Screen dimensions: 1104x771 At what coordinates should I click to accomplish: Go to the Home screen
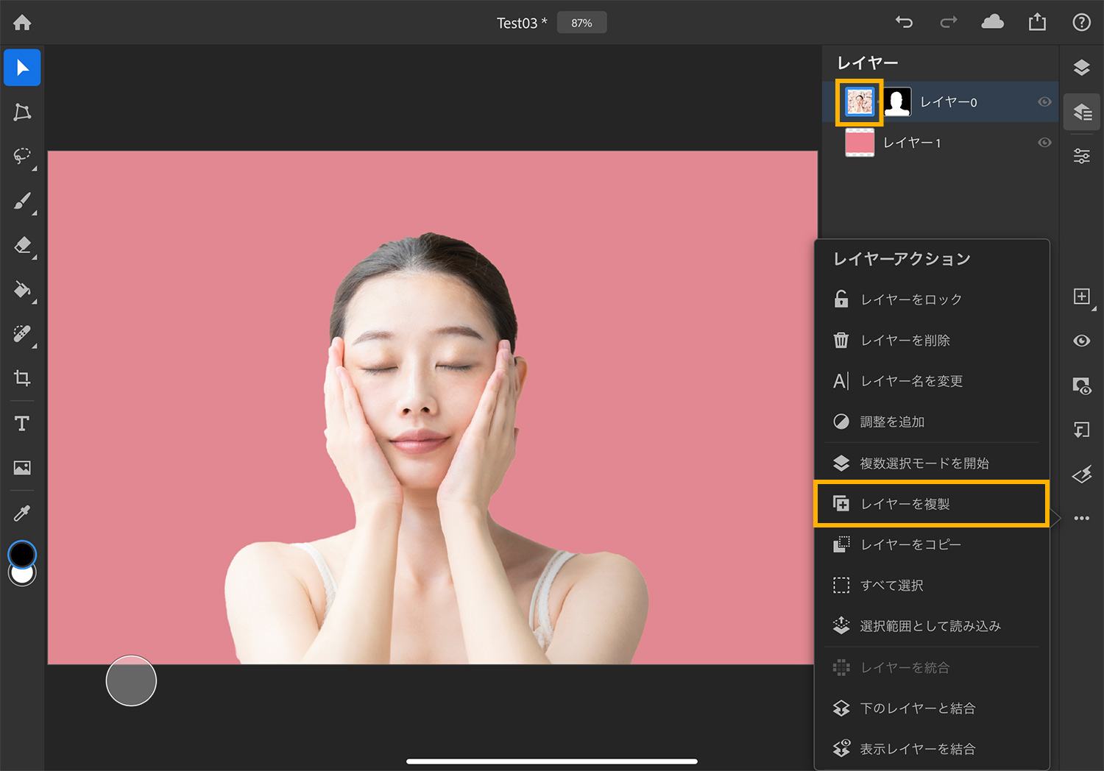(22, 23)
